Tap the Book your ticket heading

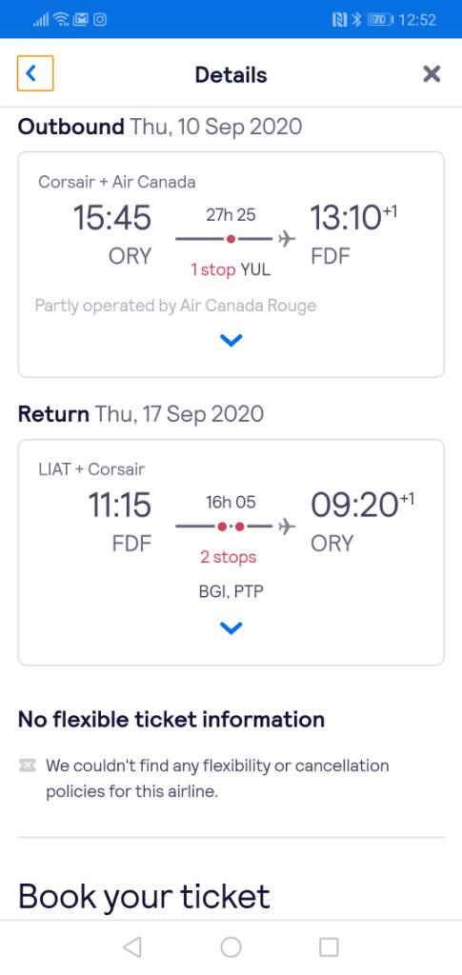pos(144,896)
